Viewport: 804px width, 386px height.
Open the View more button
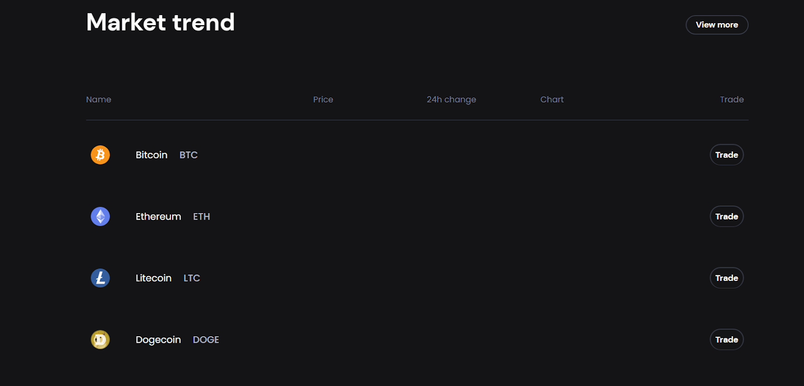click(717, 25)
